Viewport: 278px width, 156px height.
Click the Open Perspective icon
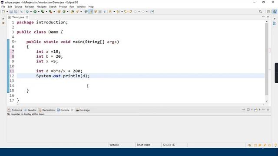click(x=268, y=12)
